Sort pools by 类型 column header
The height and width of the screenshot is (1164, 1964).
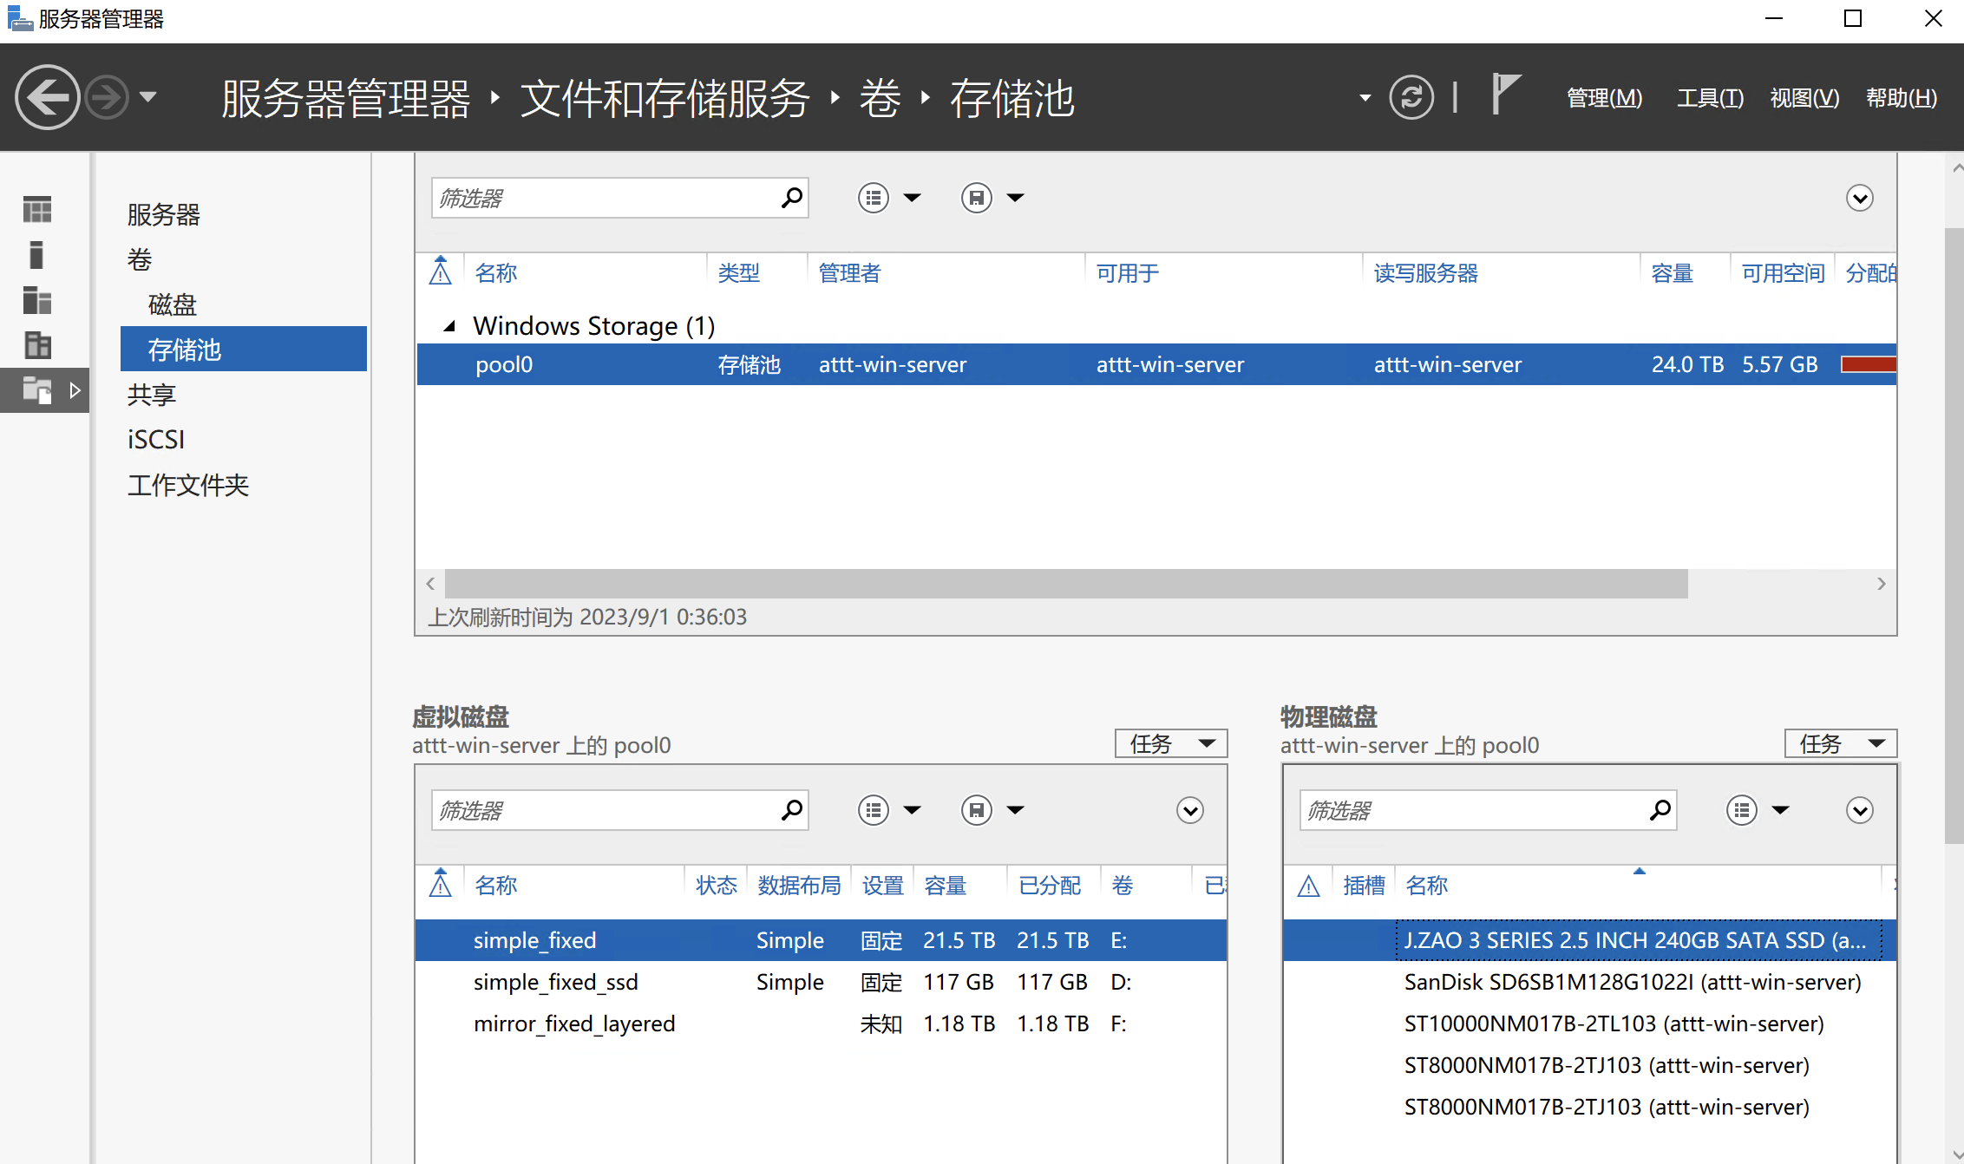(x=739, y=273)
